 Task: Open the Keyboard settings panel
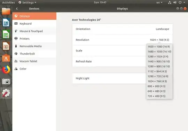pos(34,24)
